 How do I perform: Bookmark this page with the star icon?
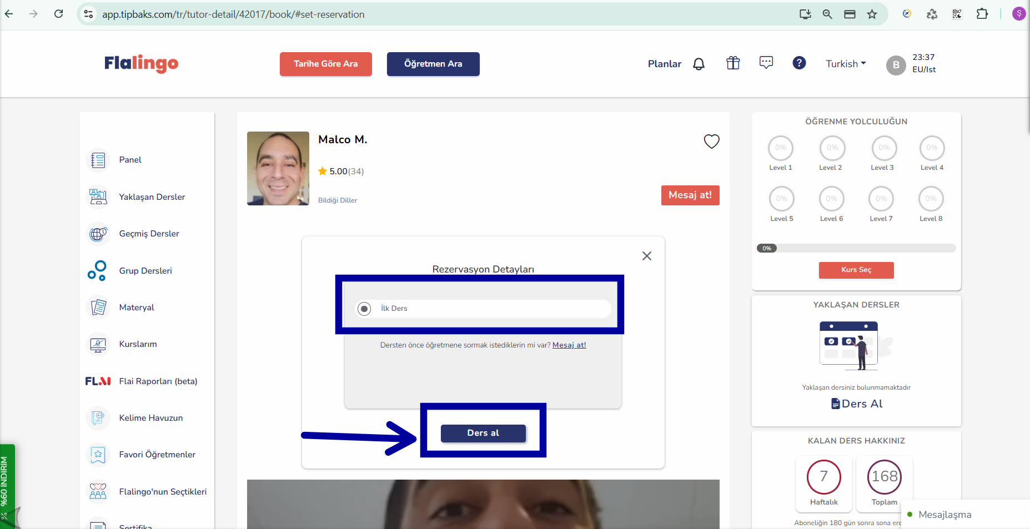[872, 14]
